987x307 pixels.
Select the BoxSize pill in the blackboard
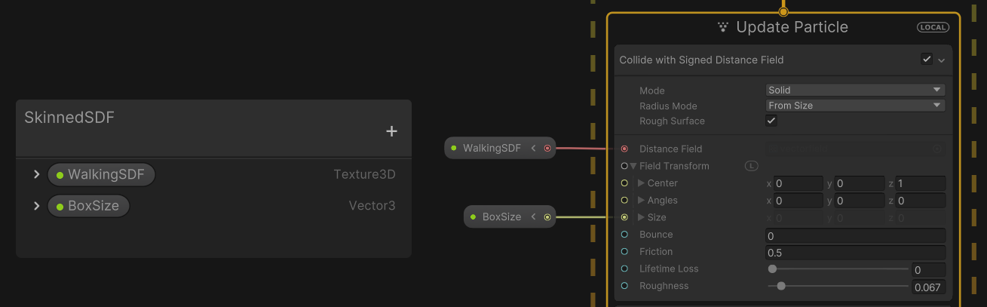pos(88,206)
